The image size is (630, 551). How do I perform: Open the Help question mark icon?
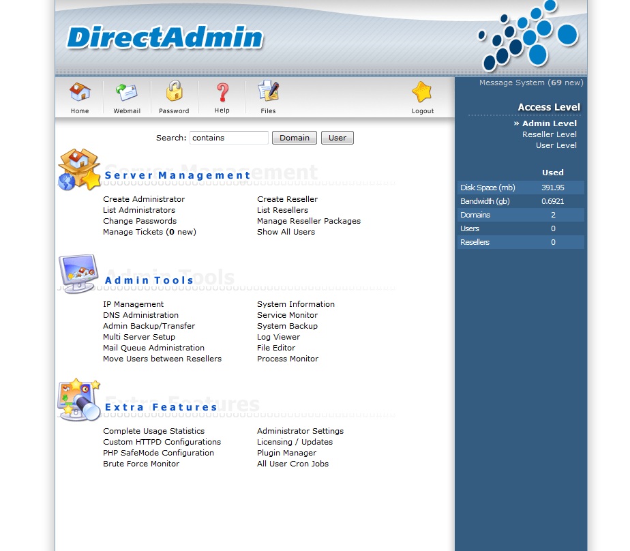click(222, 93)
